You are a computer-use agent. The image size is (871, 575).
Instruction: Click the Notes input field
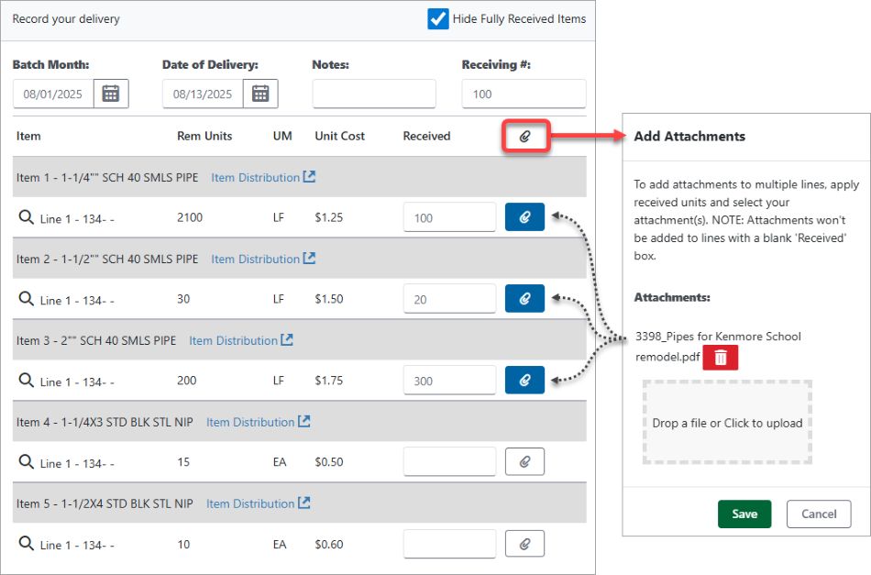(374, 94)
